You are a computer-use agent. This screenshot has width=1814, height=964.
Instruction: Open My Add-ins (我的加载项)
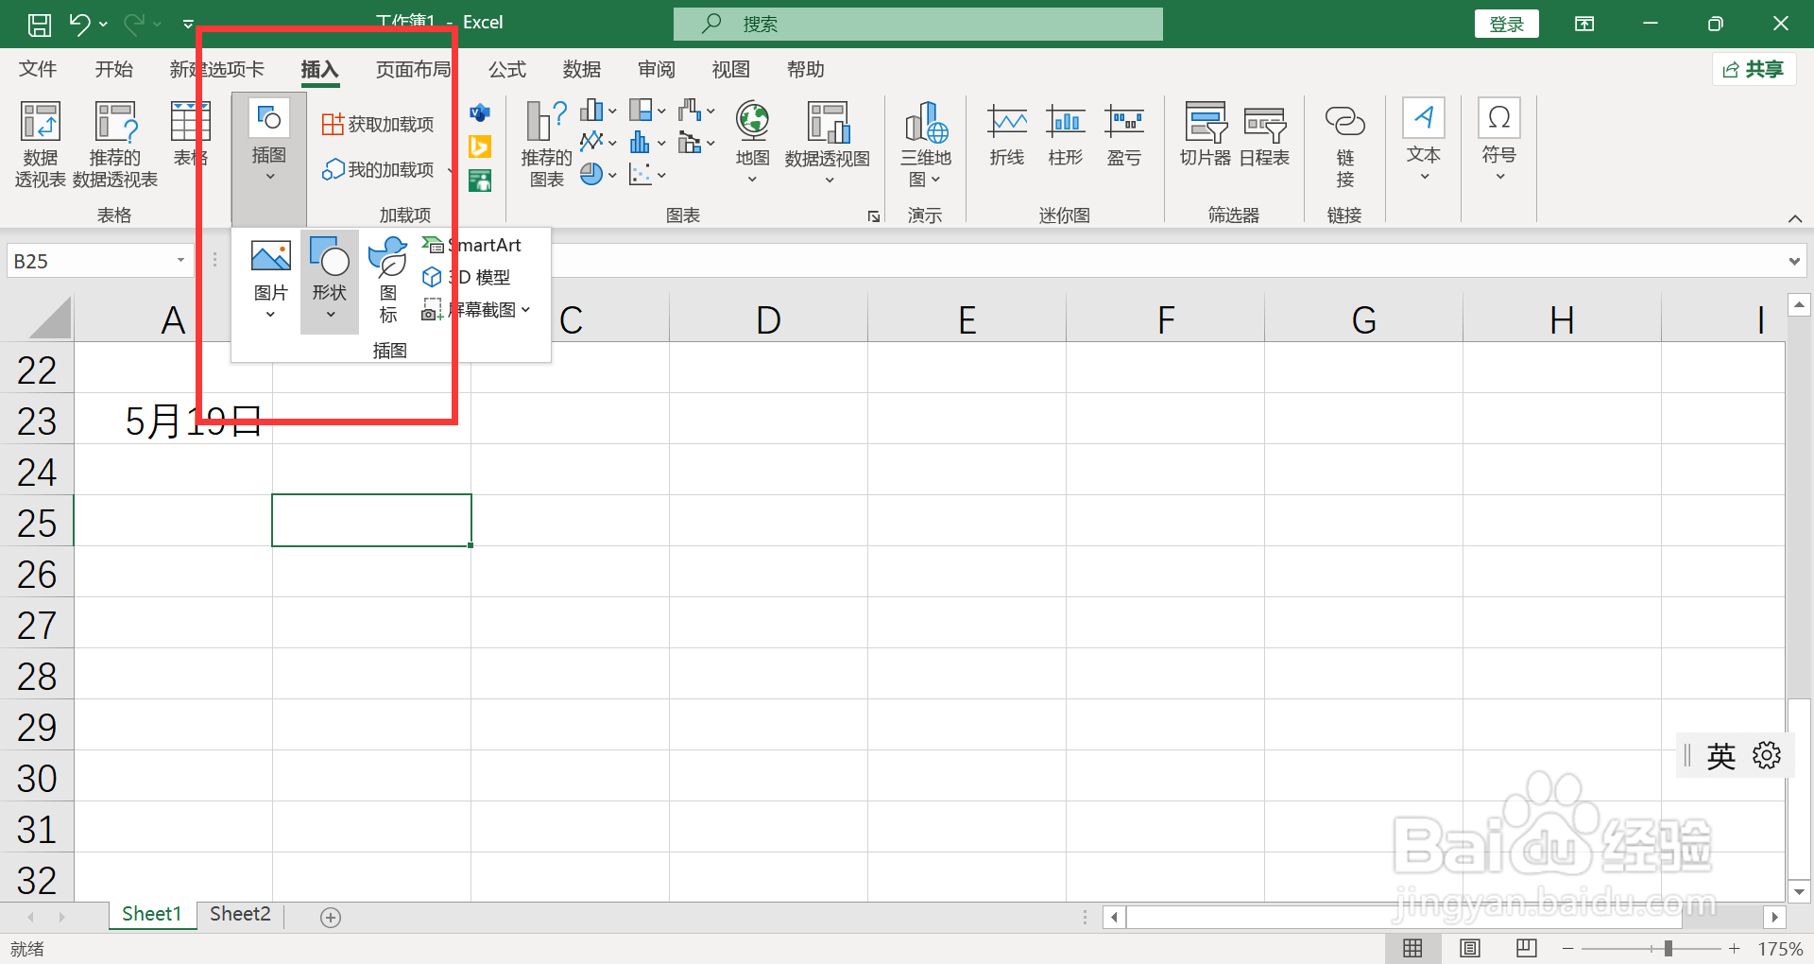[378, 169]
